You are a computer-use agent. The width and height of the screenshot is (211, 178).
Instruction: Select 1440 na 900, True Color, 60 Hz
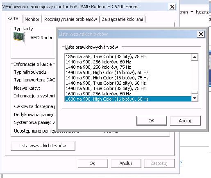128,83
